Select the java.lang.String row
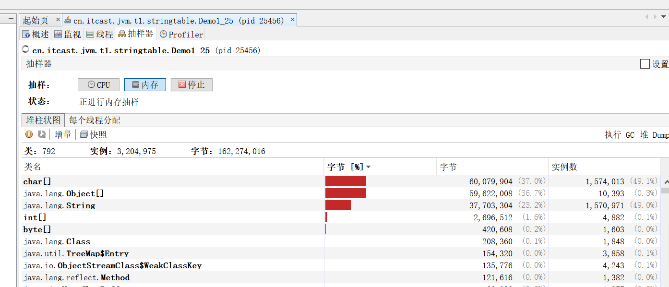 click(x=341, y=205)
